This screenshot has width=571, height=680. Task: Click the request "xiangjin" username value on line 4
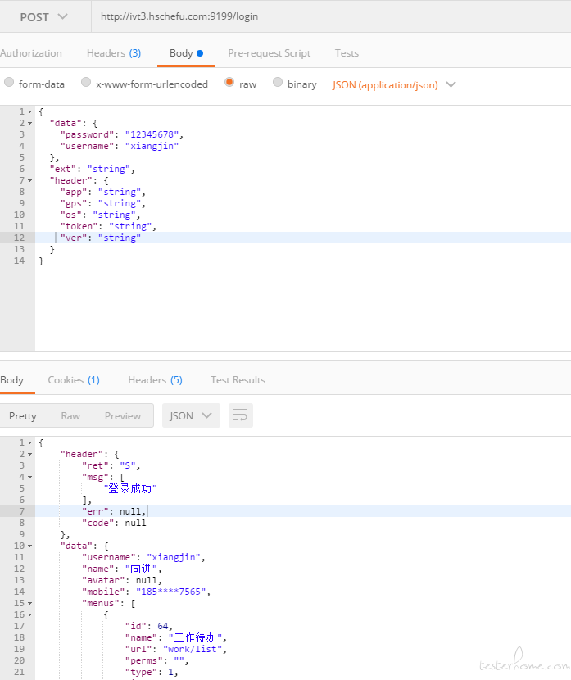coord(152,146)
